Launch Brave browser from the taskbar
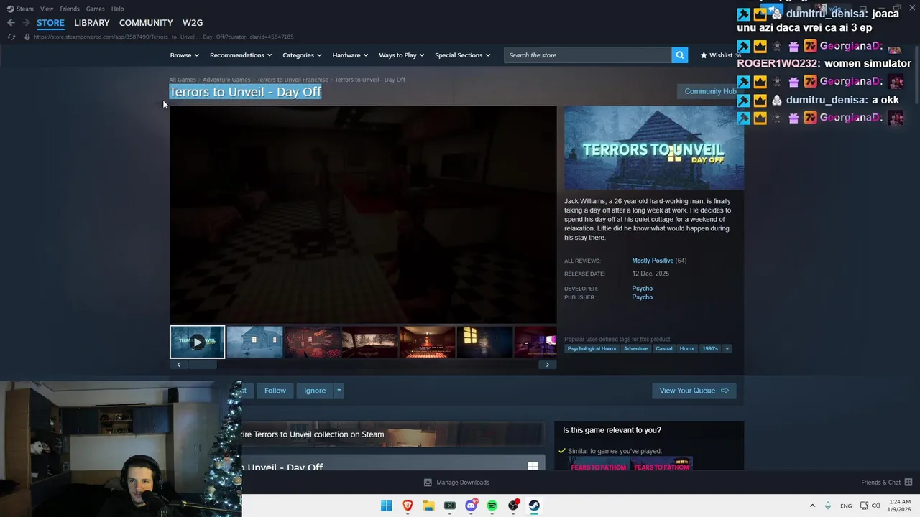 click(x=408, y=506)
